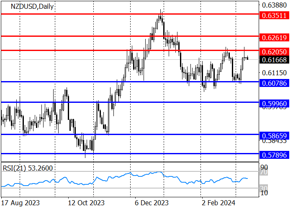Click the 2 Feb 2024 date label
Screen dimensions: 293x209
218,203
